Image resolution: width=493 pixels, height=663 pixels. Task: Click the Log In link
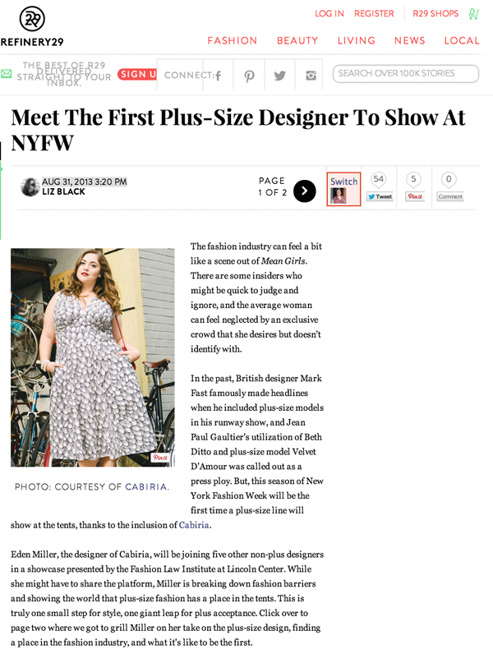[329, 13]
